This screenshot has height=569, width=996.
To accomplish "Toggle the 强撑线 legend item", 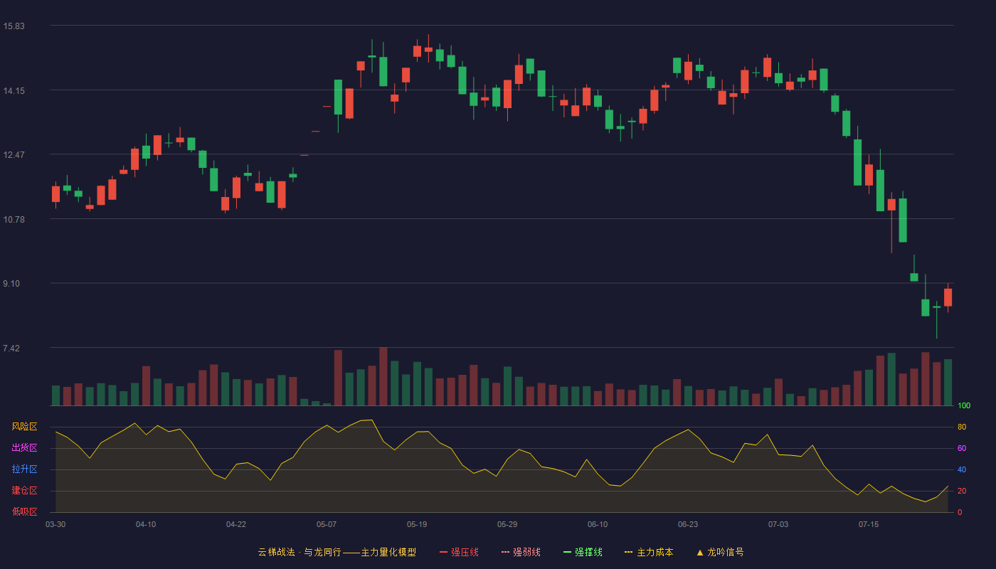I will (x=583, y=552).
